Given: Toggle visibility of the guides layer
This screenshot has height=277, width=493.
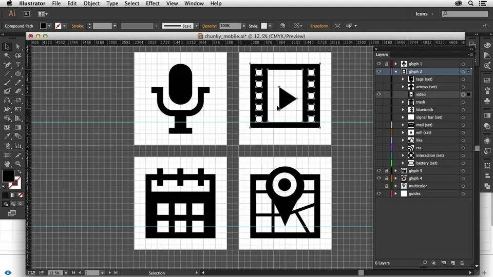Looking at the screenshot, I should pos(379,194).
